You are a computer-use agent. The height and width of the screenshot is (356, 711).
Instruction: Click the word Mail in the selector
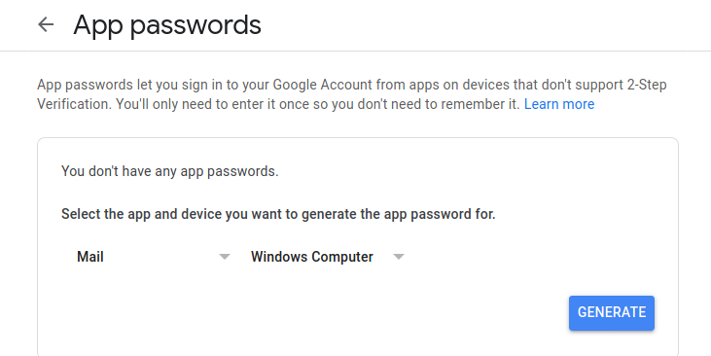click(90, 257)
